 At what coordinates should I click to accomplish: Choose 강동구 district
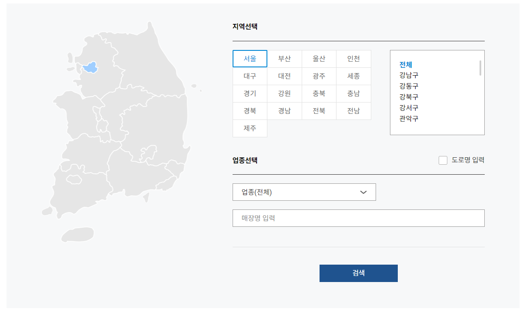click(x=409, y=86)
